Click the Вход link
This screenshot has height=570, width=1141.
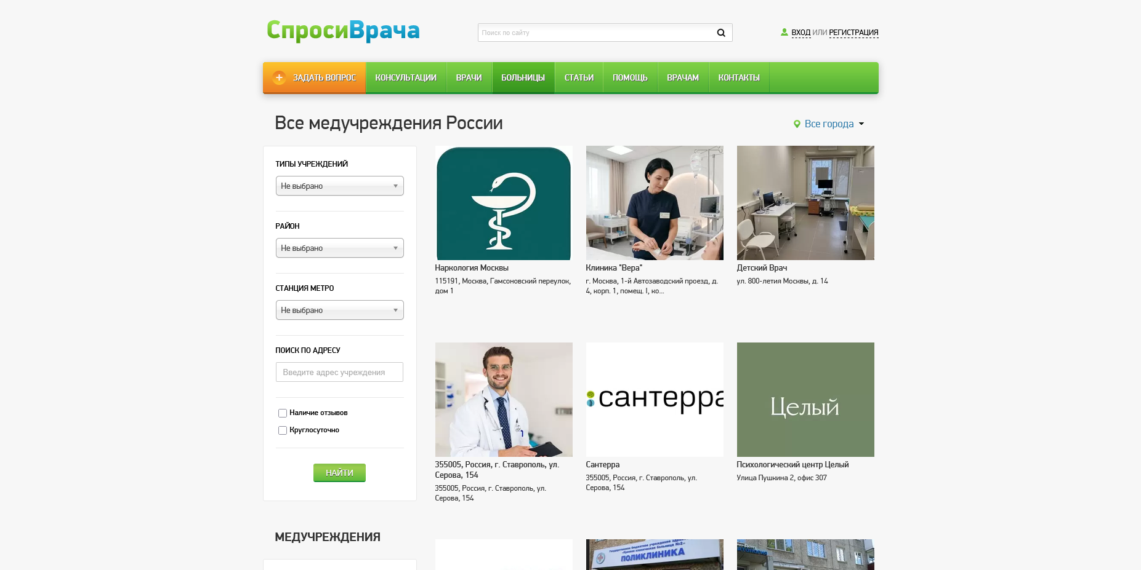click(x=800, y=33)
